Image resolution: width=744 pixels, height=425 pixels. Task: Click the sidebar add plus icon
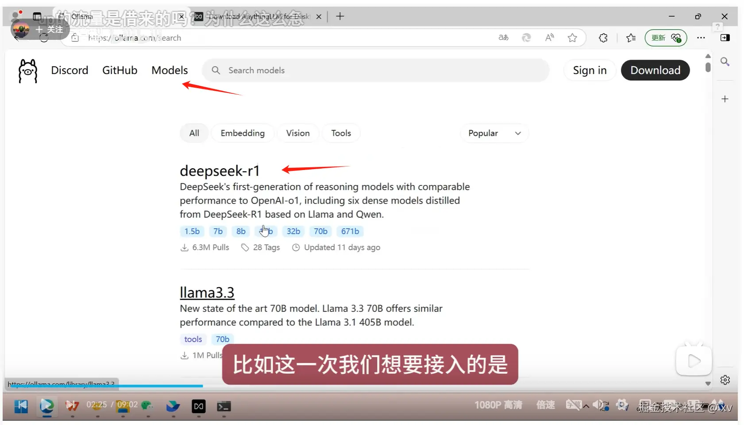pyautogui.click(x=725, y=99)
